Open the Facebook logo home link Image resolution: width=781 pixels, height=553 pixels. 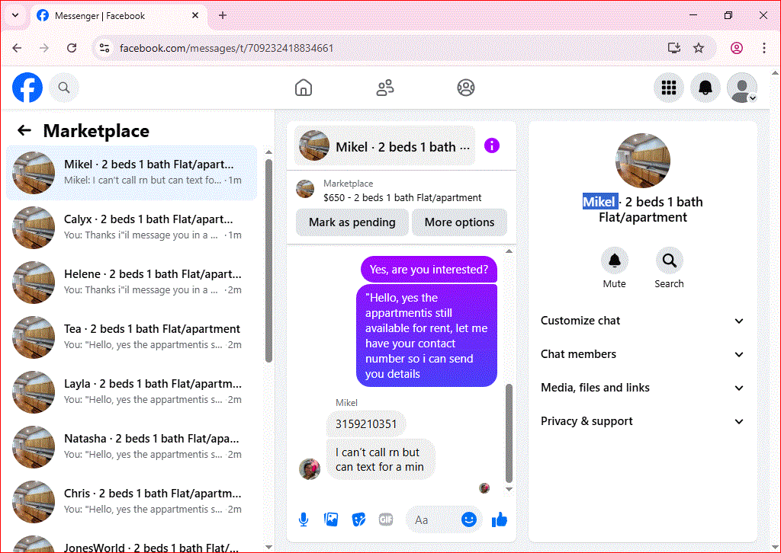tap(27, 88)
